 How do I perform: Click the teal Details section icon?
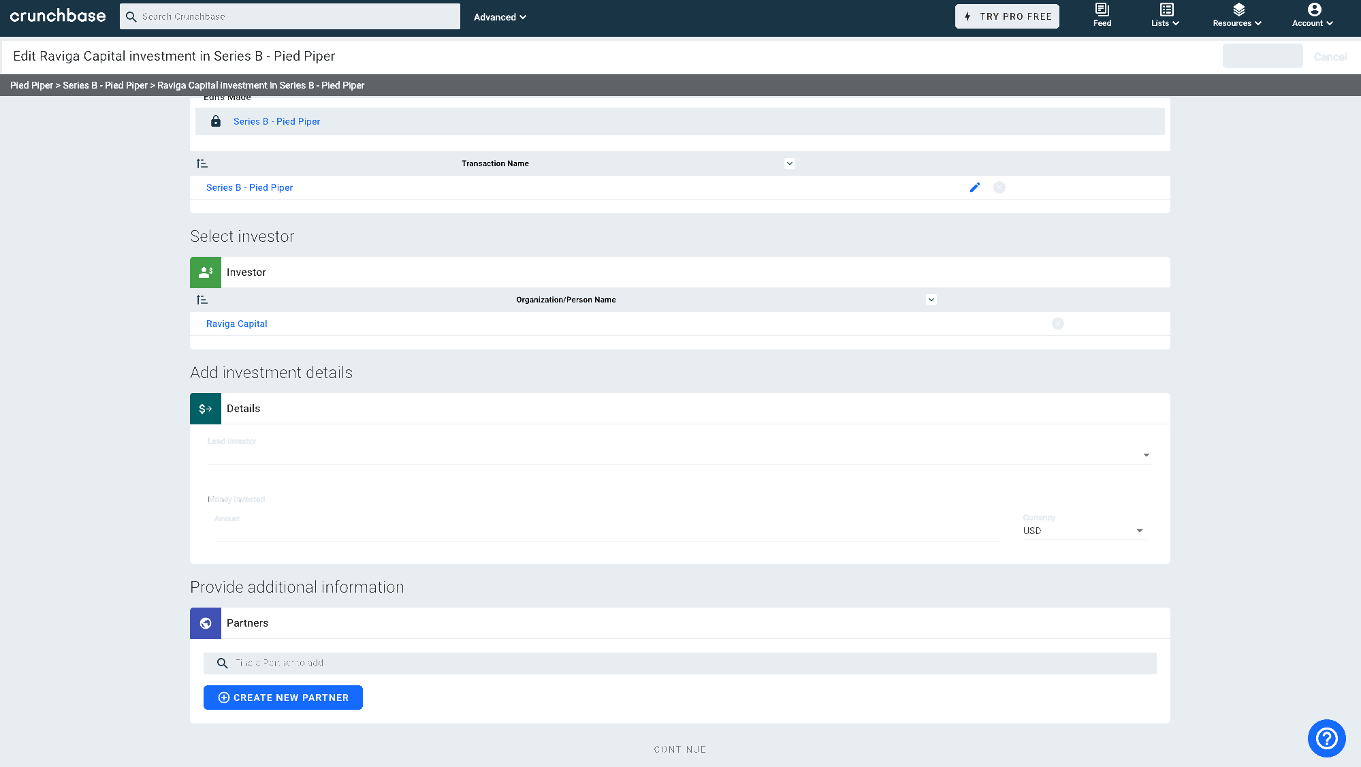tap(206, 409)
